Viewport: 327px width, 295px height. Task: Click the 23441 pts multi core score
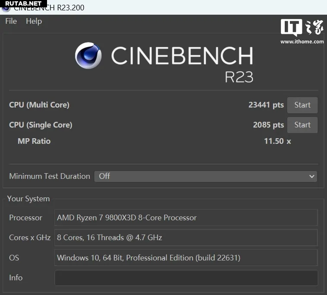[x=266, y=105]
